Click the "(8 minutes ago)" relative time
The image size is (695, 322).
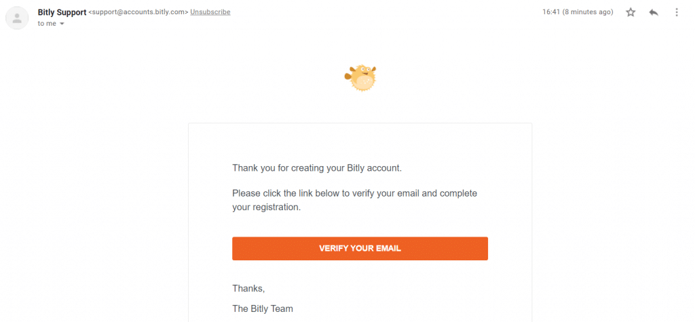pyautogui.click(x=588, y=12)
